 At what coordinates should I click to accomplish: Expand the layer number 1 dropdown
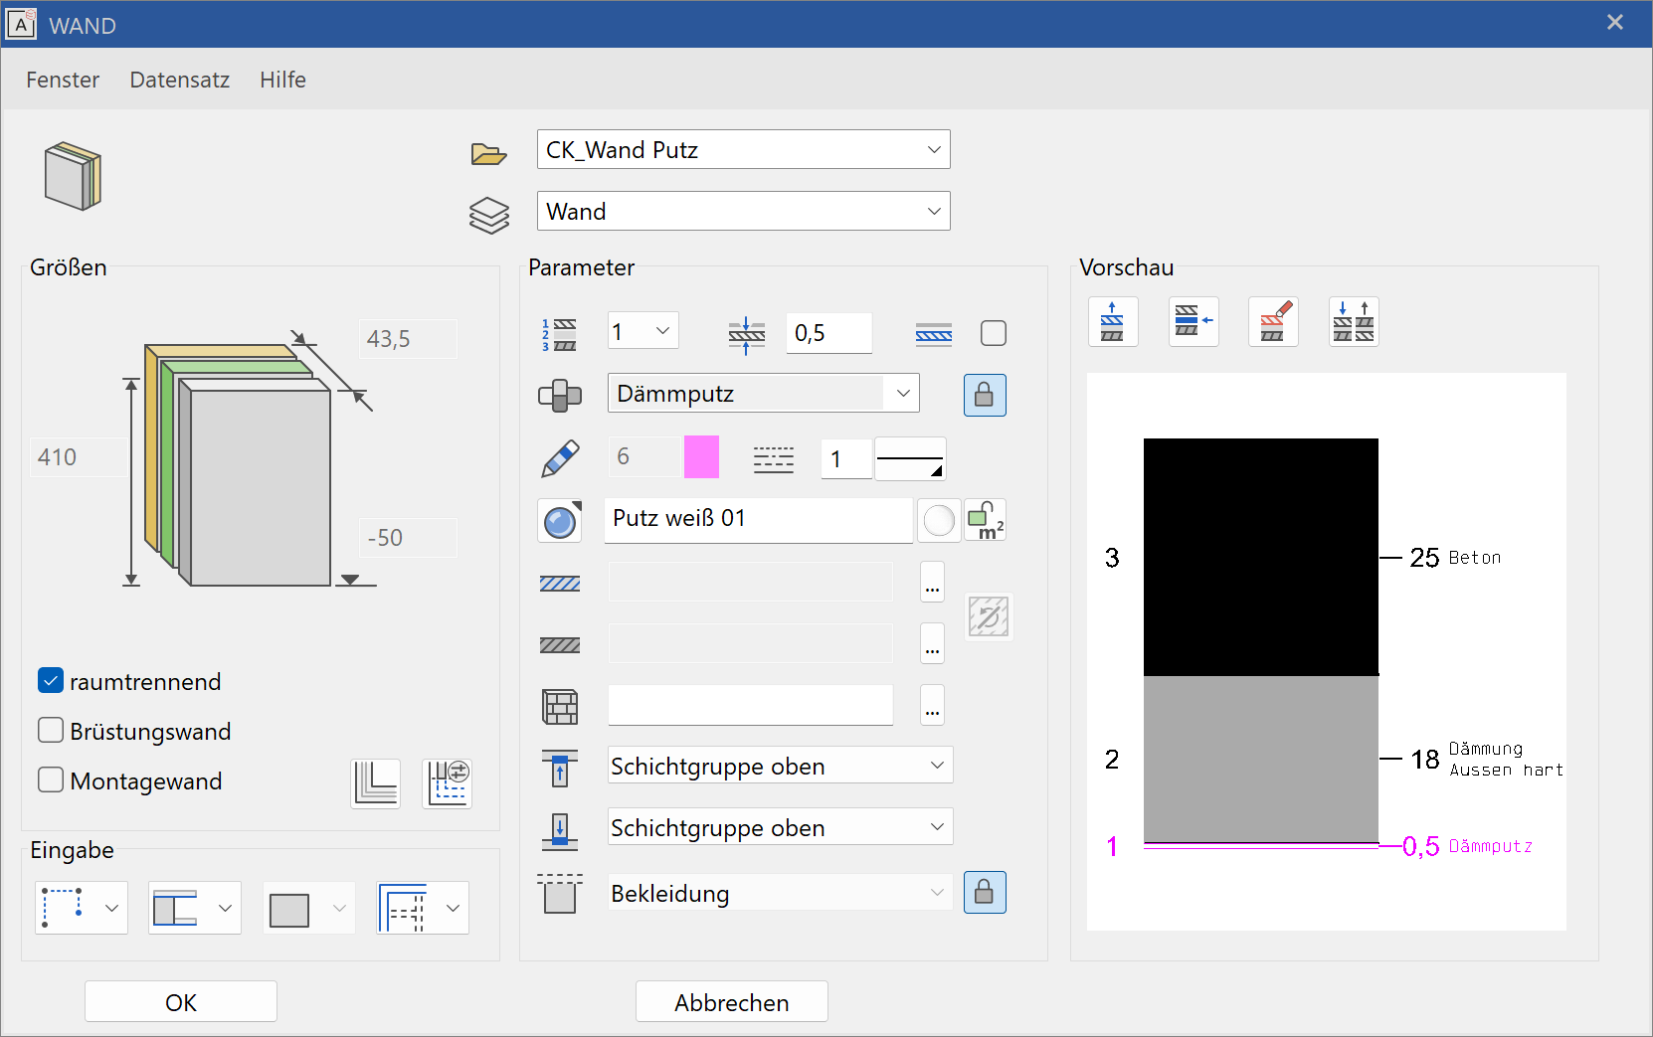coord(643,331)
